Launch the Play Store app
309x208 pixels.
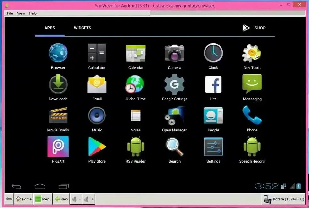(97, 147)
